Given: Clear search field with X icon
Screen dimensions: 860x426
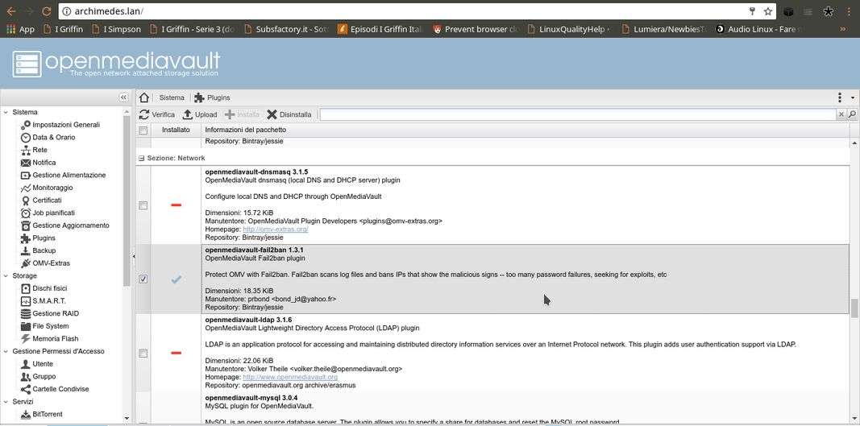Looking at the screenshot, I should 841,114.
